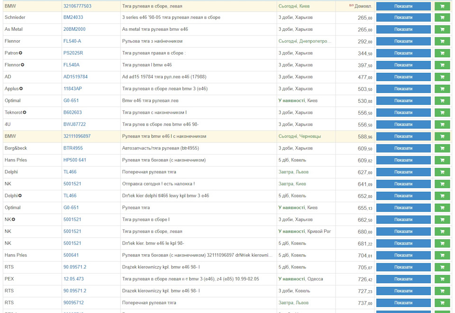Click availability 'У наявності, Кривой Рог'
Screen dimensions: 455x313
pyautogui.click(x=305, y=231)
